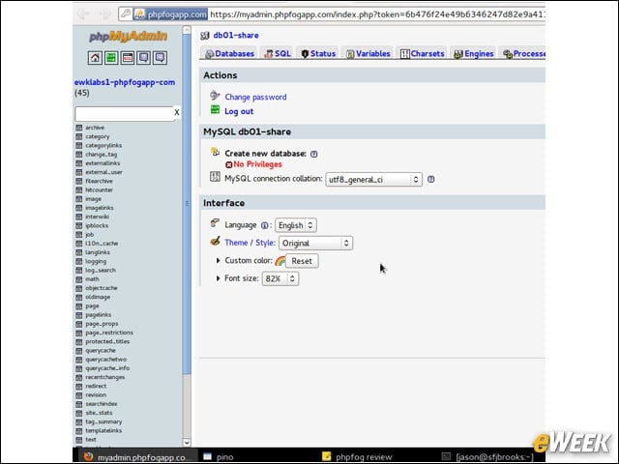Viewport: 619px width, 464px height.
Task: Click the table filter input field
Action: pos(125,114)
